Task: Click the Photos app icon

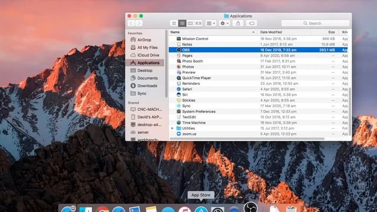Action: (x=178, y=67)
